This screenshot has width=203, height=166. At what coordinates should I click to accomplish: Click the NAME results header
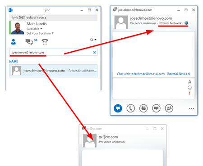point(14,62)
